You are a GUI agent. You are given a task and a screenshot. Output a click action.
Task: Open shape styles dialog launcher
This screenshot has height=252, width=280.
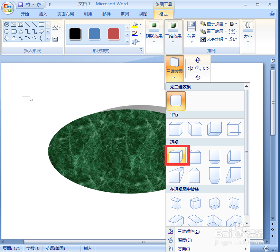click(141, 50)
